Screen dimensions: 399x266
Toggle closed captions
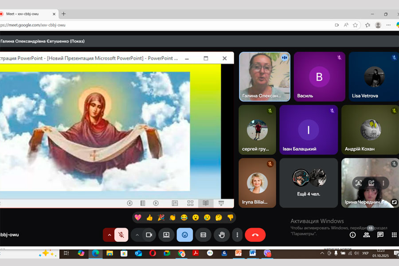click(x=203, y=235)
